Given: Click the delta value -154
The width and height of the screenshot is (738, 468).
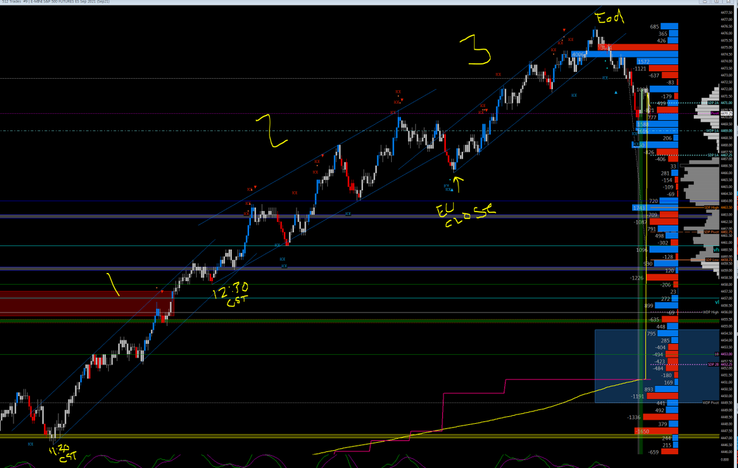Looking at the screenshot, I should pos(668,180).
